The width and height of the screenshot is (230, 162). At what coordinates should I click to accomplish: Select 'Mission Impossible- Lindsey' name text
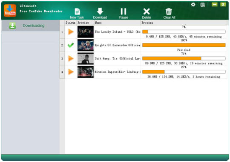coord(118,72)
